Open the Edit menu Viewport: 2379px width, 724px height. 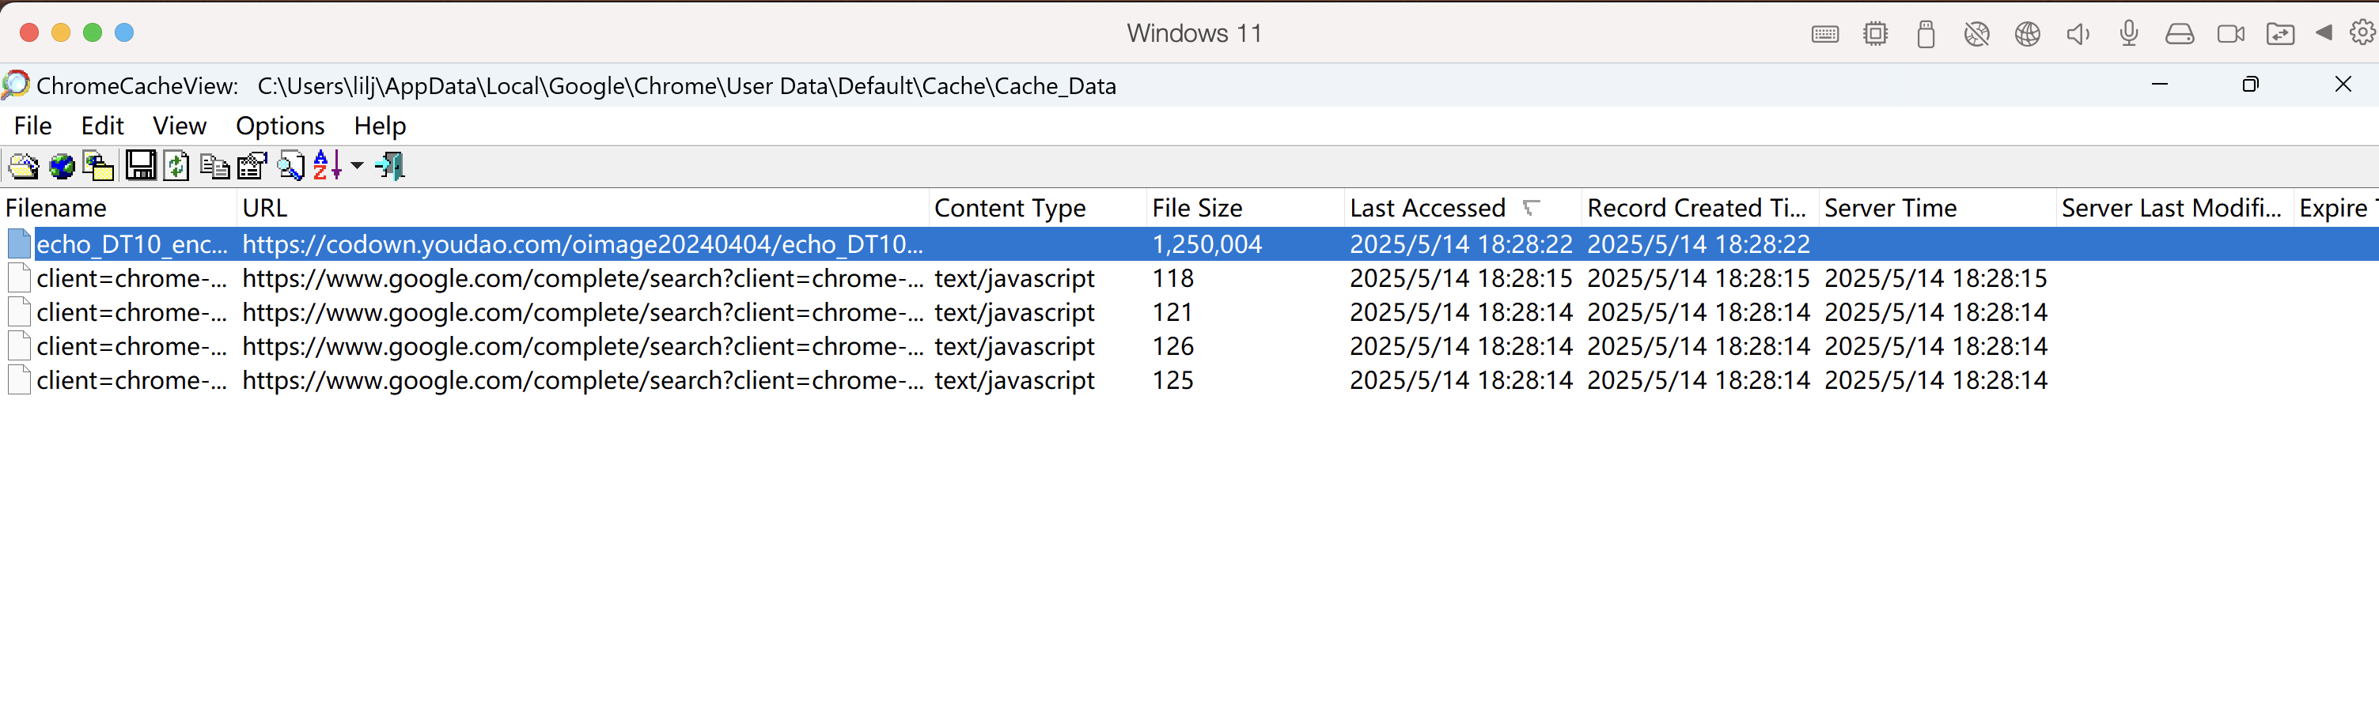[x=103, y=126]
